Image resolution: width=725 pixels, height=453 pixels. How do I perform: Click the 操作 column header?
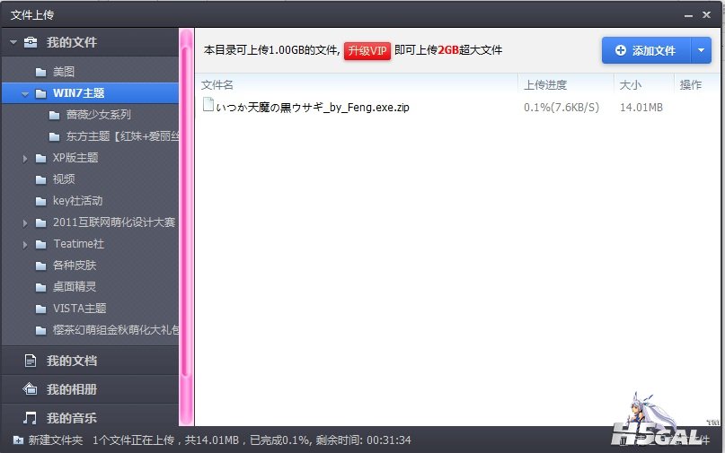point(690,85)
